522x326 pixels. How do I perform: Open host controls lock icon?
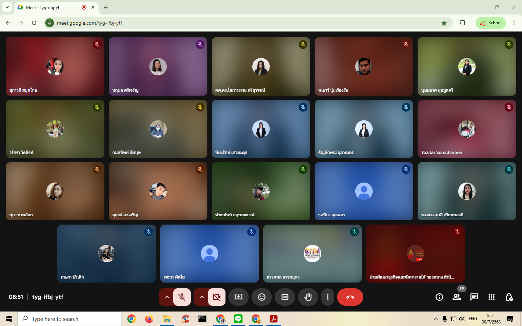pos(509,297)
